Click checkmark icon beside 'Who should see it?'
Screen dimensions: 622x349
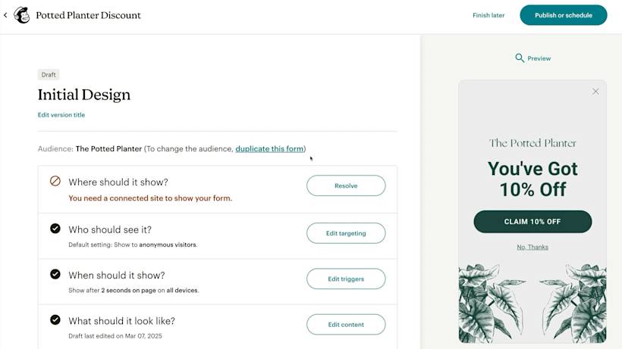[x=55, y=229]
